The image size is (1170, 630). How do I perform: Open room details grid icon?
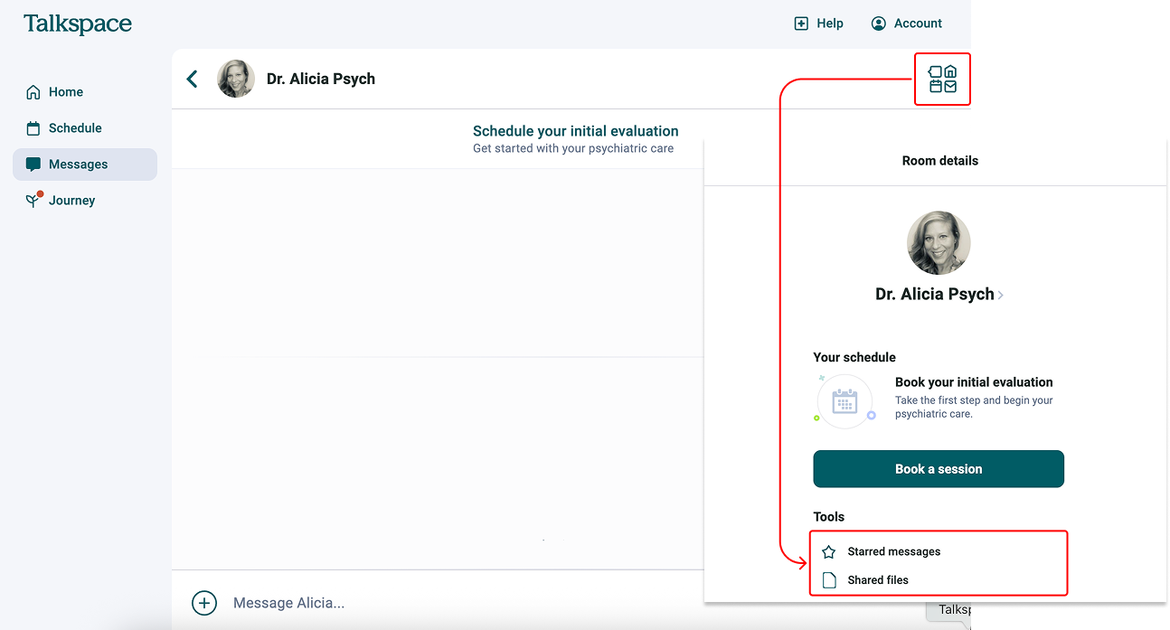(x=942, y=80)
